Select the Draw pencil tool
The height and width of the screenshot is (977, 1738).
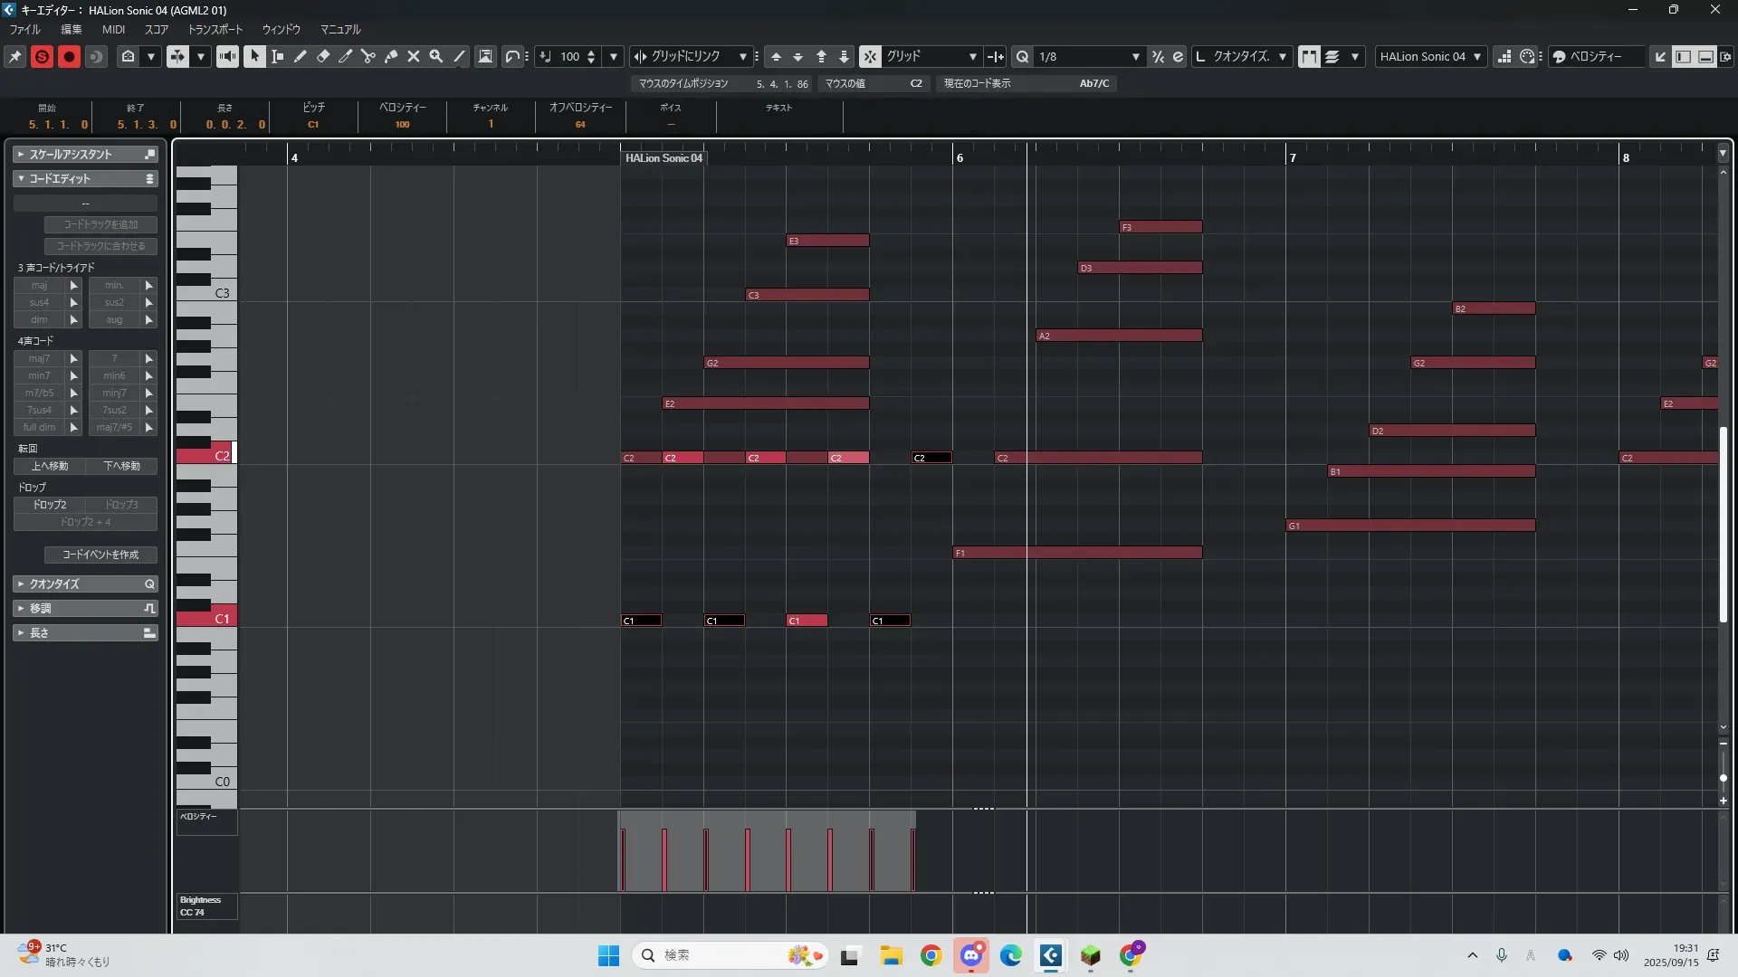coord(301,56)
